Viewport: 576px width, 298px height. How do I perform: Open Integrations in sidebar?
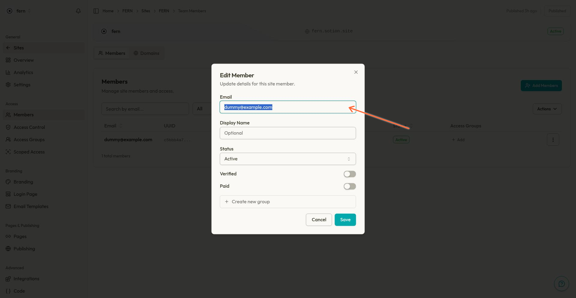(44, 279)
